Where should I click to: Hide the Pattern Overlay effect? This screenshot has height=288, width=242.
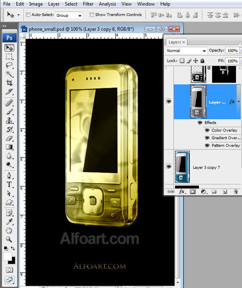coord(207,146)
